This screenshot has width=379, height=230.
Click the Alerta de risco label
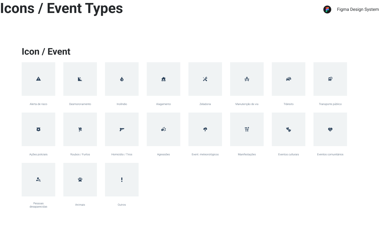[38, 104]
